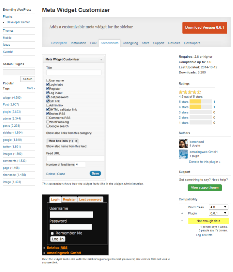Uncheck the Entries RSS checkbox
The width and height of the screenshot is (233, 272).
[x=48, y=113]
